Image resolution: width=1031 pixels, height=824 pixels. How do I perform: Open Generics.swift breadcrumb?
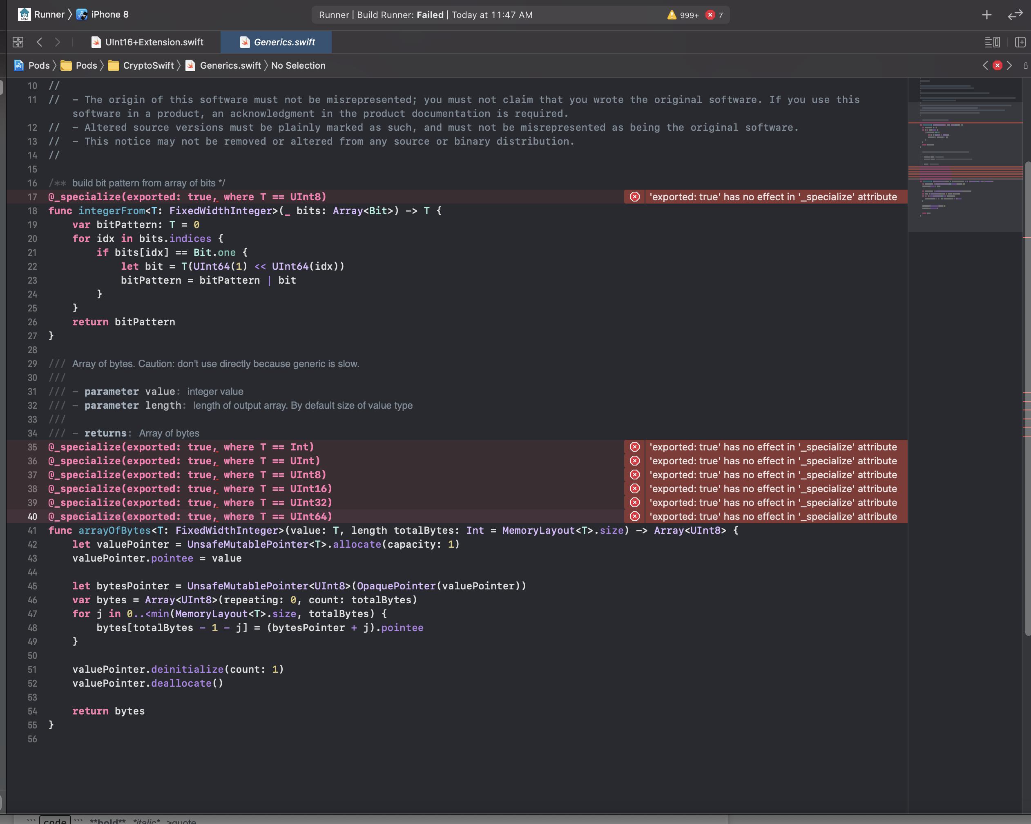223,65
